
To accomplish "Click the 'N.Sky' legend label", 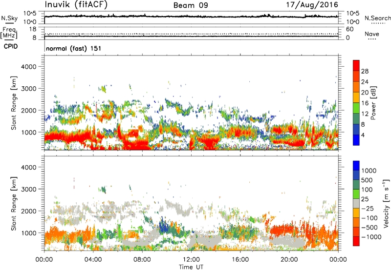I will click(9, 18).
